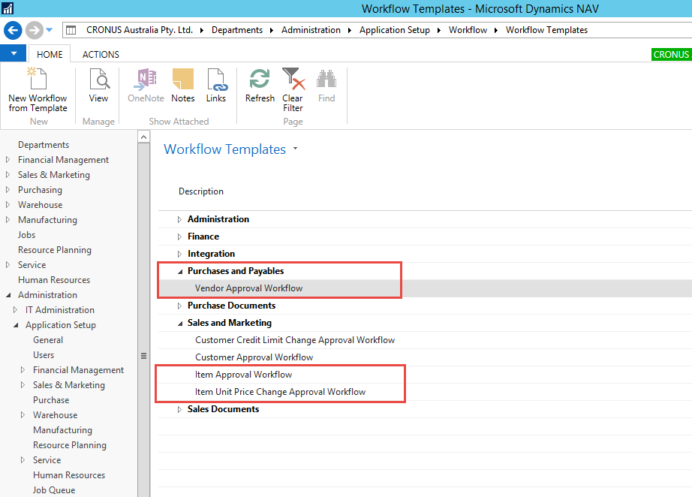Screen dimensions: 692x497
Task: Open attached Links
Action: tap(217, 86)
